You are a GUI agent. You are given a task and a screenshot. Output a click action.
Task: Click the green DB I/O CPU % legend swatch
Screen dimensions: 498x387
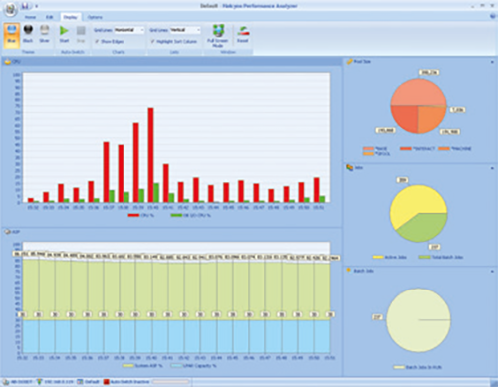point(176,215)
